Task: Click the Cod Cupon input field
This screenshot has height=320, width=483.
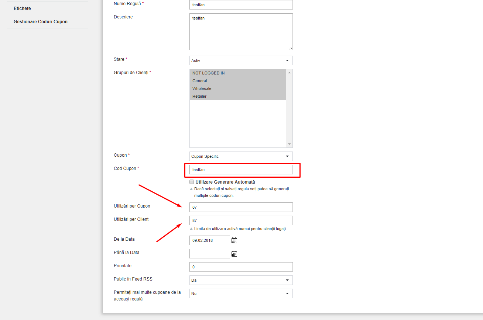Action: (x=241, y=170)
